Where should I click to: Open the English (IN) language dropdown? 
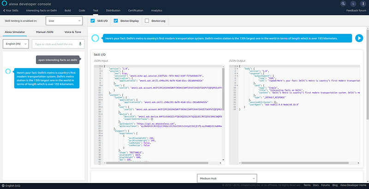coord(16,44)
